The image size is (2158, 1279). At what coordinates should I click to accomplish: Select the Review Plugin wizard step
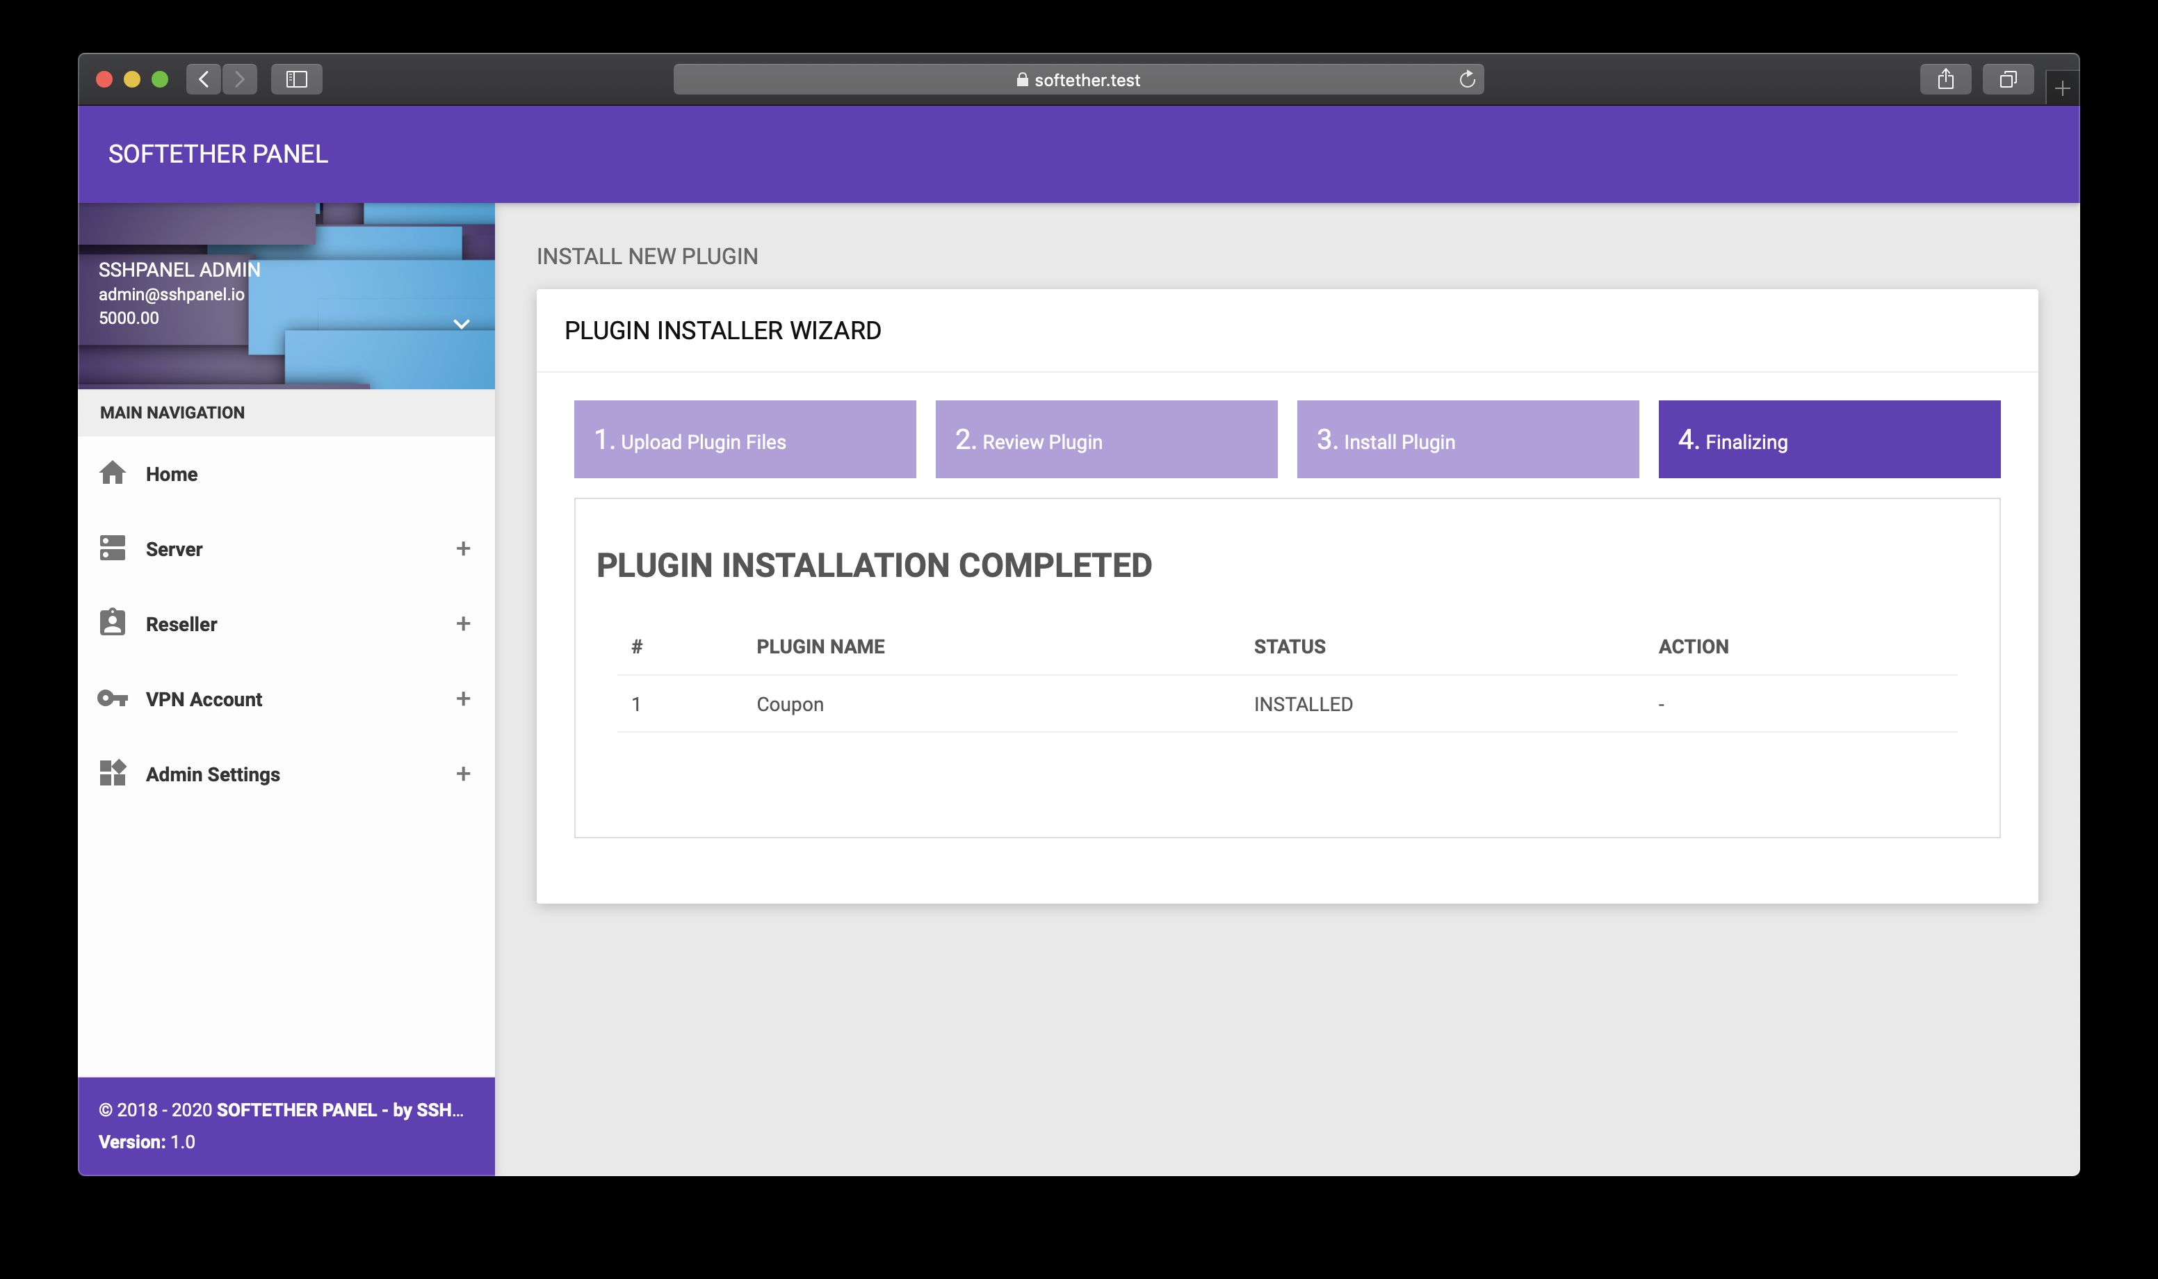(x=1105, y=439)
